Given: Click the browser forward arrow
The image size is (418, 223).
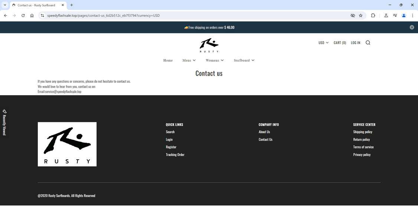Looking at the screenshot, I should (x=14, y=16).
